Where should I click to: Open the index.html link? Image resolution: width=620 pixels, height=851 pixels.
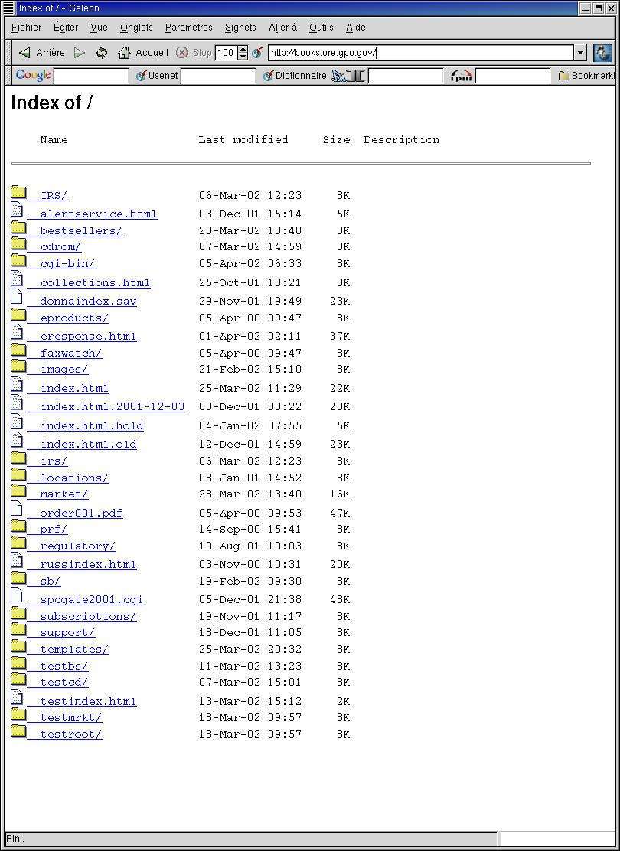75,389
